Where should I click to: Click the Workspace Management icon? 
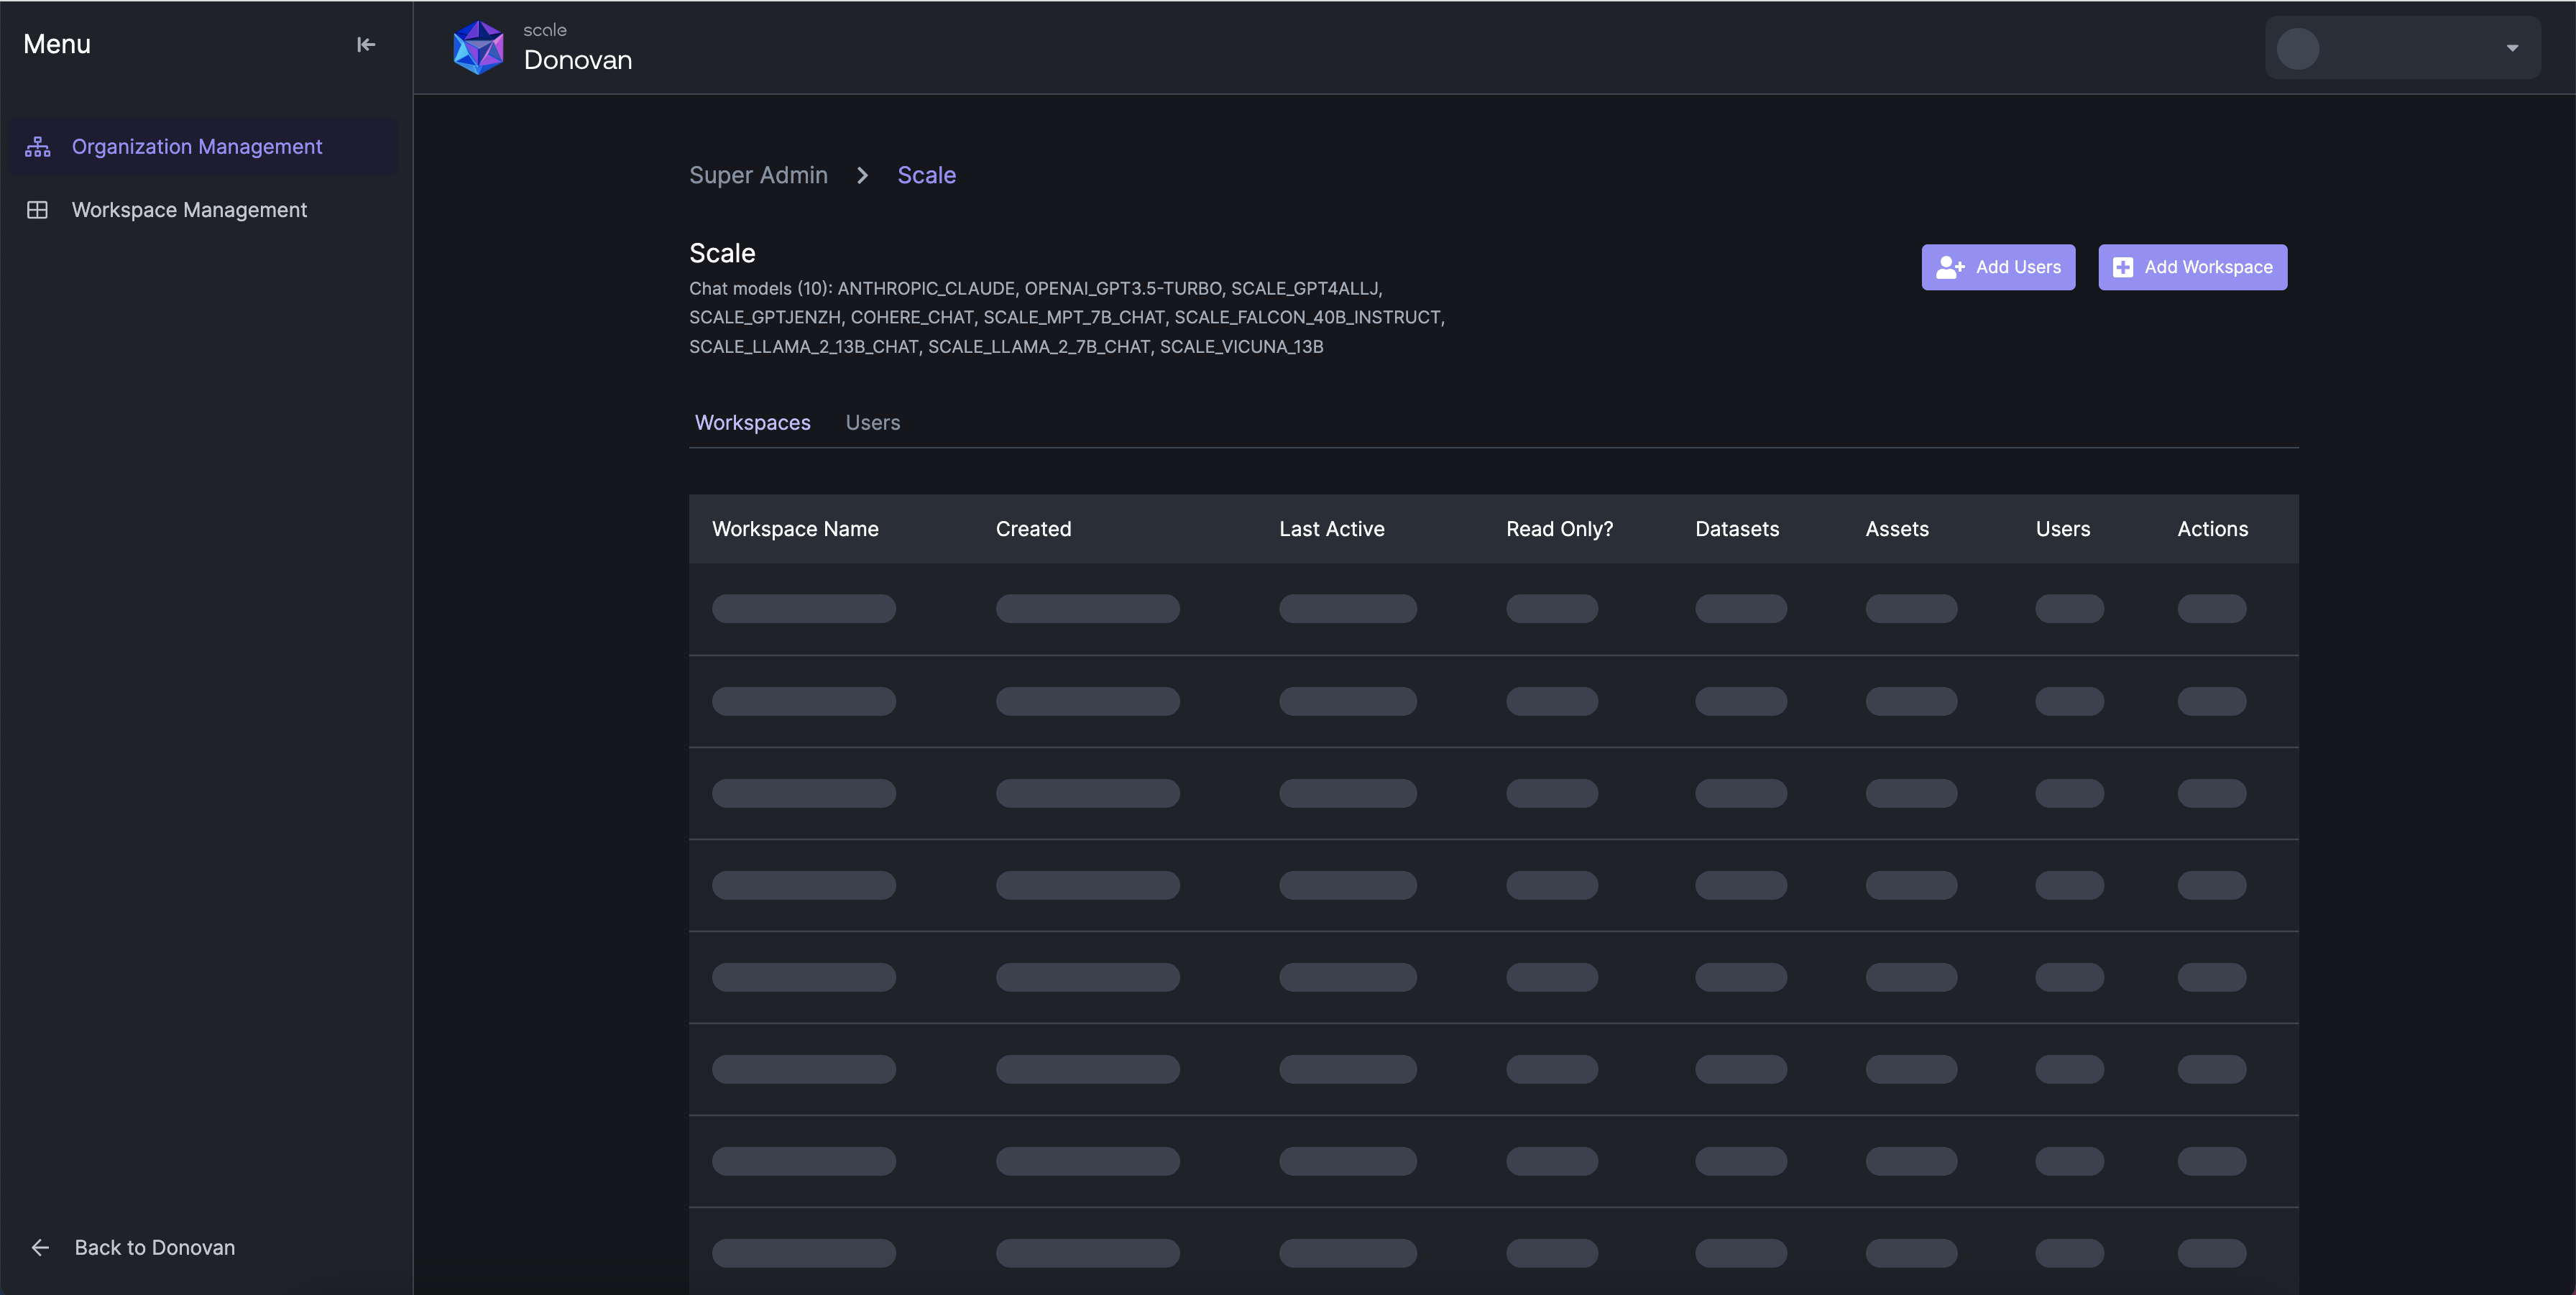click(x=37, y=210)
